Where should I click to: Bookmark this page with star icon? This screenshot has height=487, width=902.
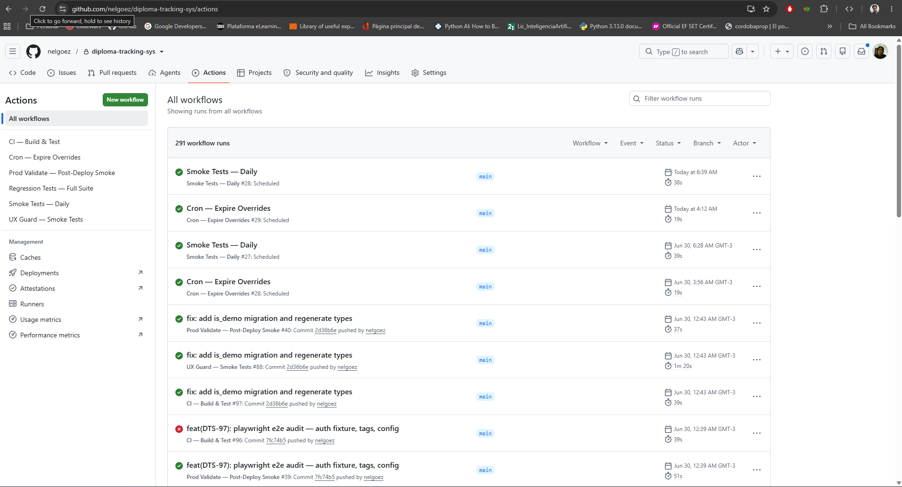coord(766,9)
